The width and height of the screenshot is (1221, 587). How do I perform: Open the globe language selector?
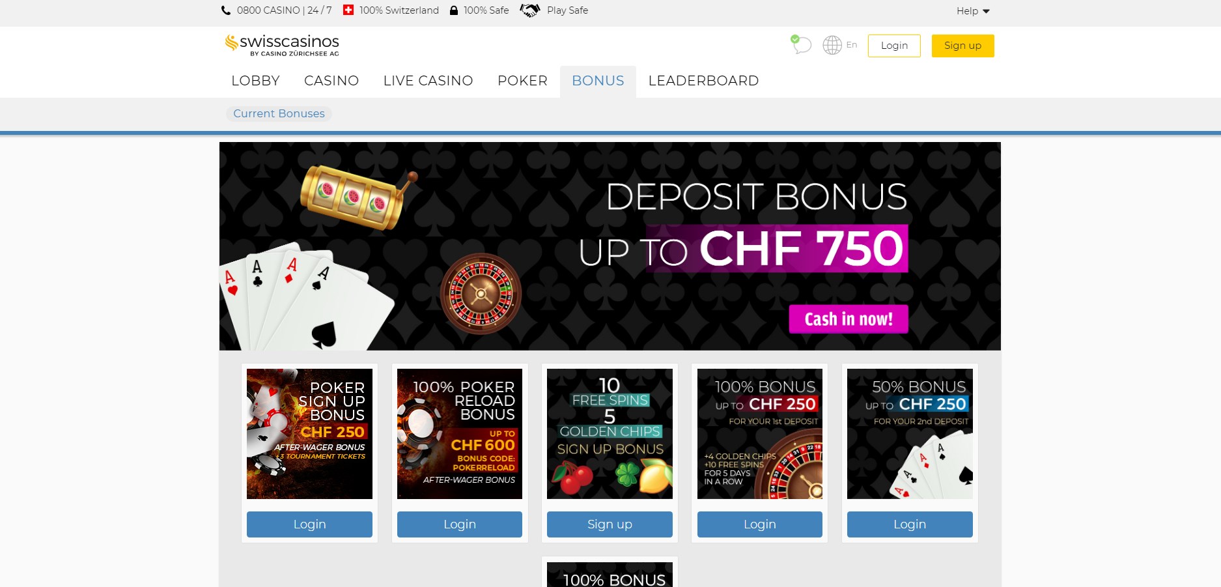(832, 45)
